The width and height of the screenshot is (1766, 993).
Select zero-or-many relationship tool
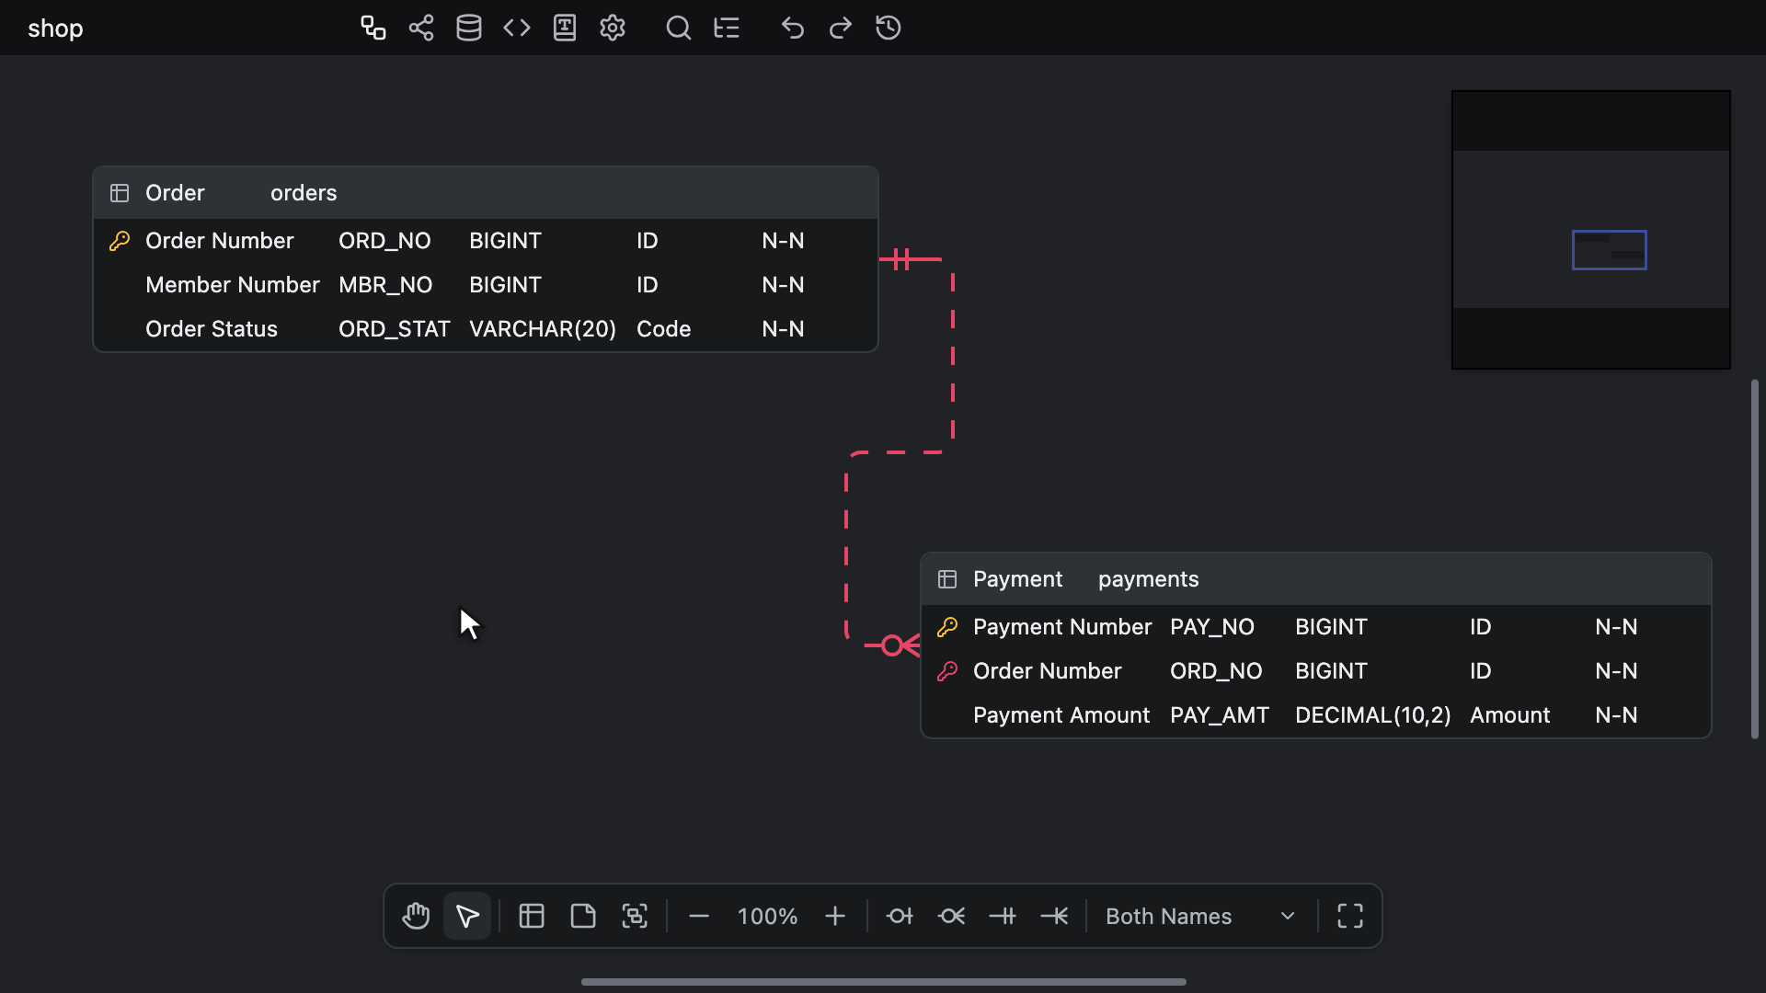pyautogui.click(x=951, y=916)
